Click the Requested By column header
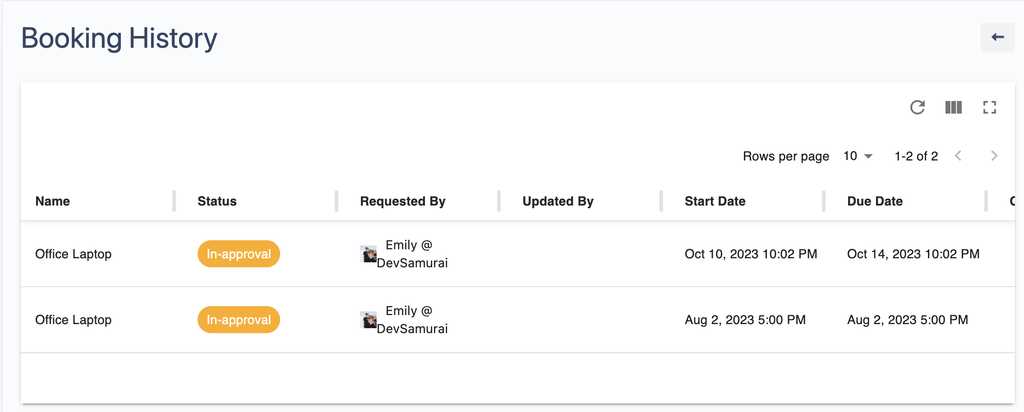This screenshot has height=412, width=1024. pyautogui.click(x=402, y=201)
